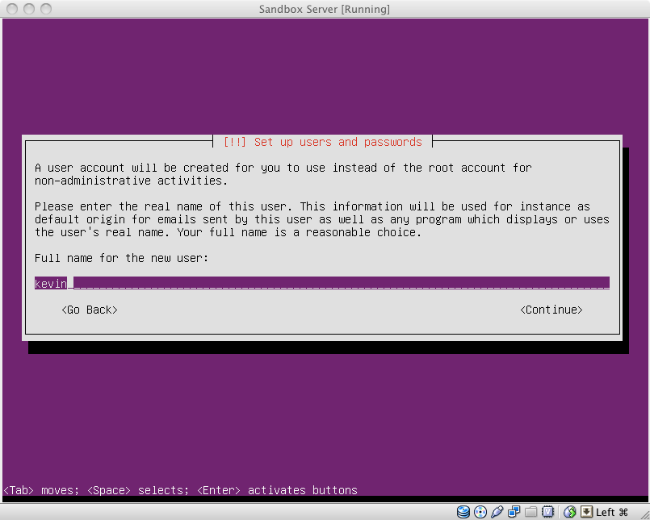Click the red close window button
650x520 pixels.
[12, 9]
